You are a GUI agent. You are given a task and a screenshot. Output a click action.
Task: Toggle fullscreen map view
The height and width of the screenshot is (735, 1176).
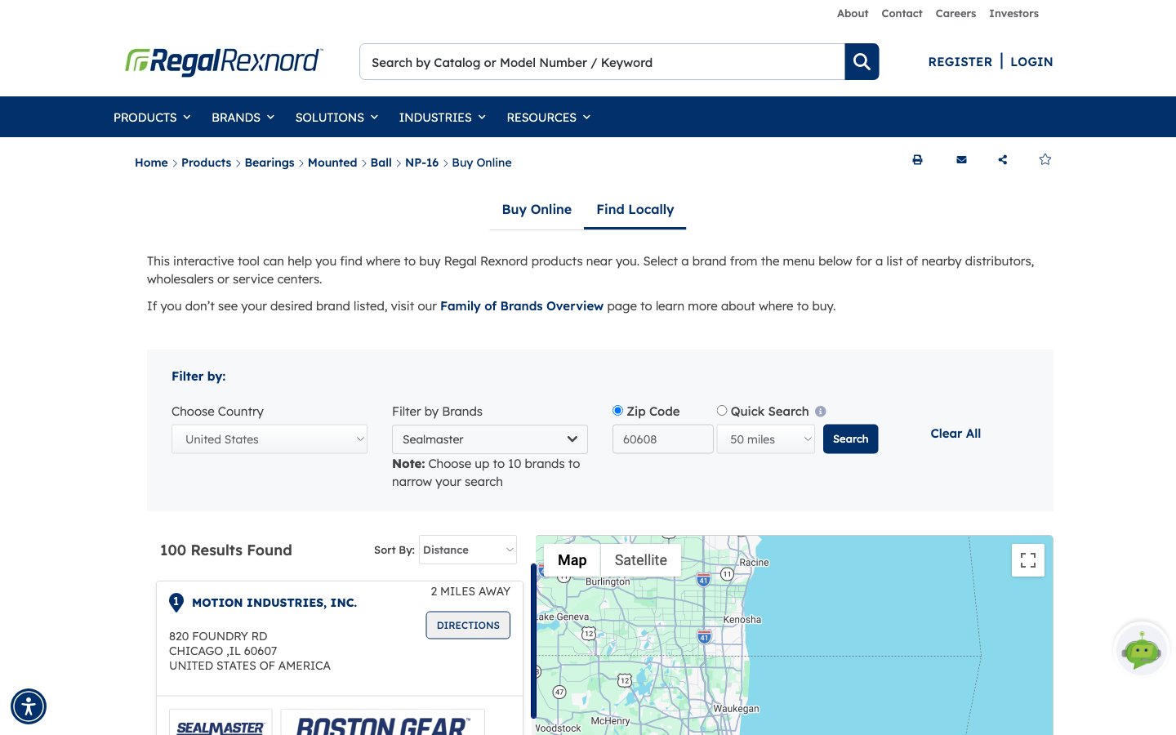click(1028, 560)
